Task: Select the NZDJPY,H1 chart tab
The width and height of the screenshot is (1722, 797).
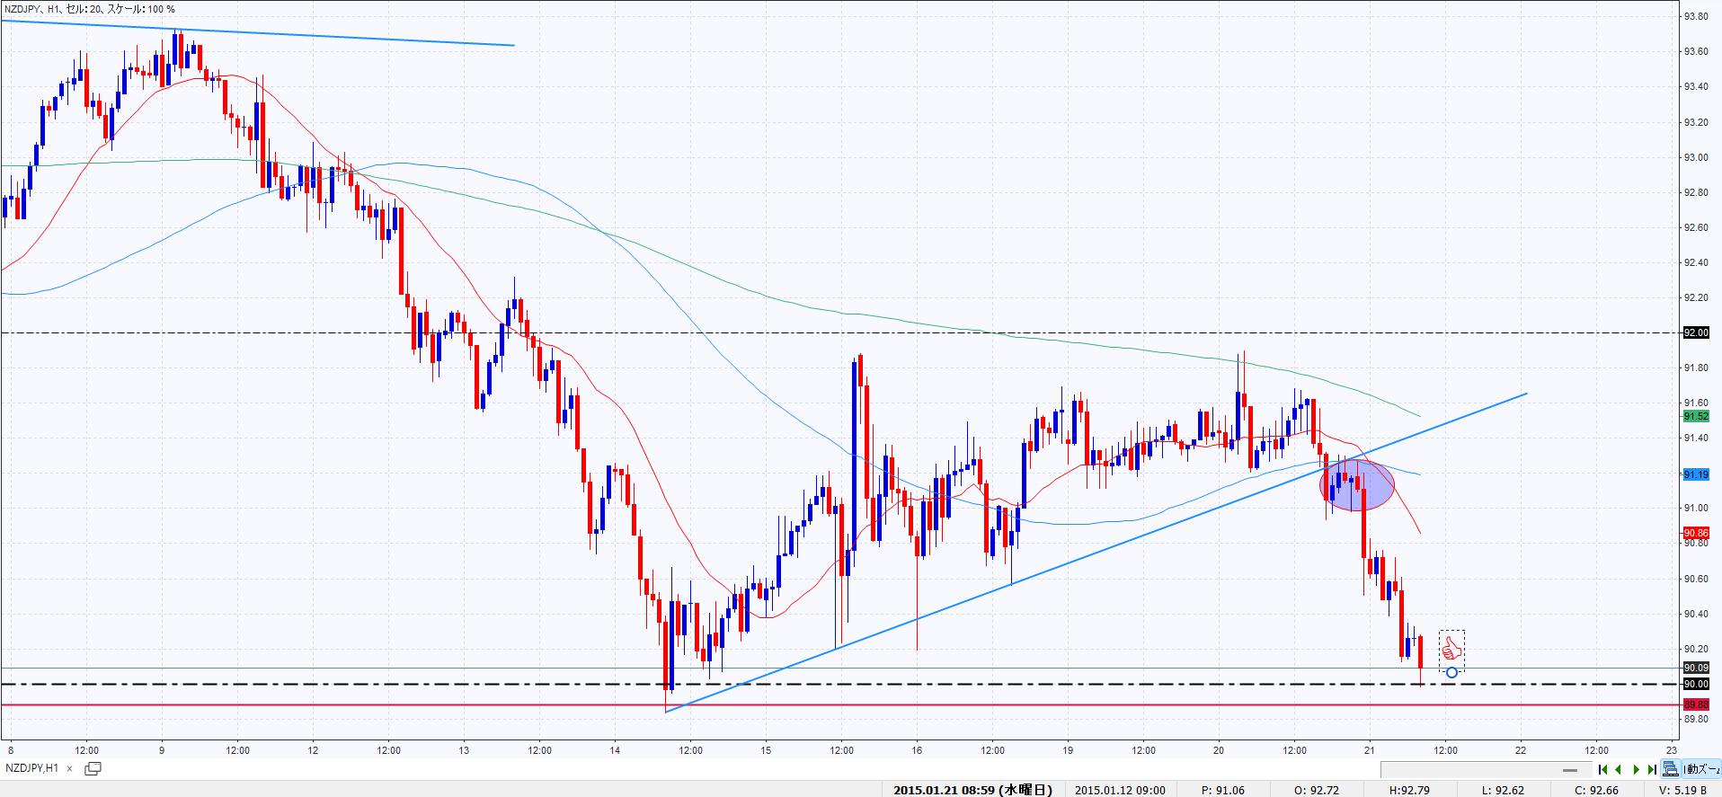Action: (32, 769)
